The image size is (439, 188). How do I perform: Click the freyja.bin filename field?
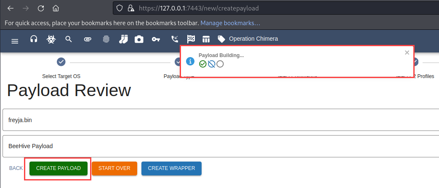point(219,120)
